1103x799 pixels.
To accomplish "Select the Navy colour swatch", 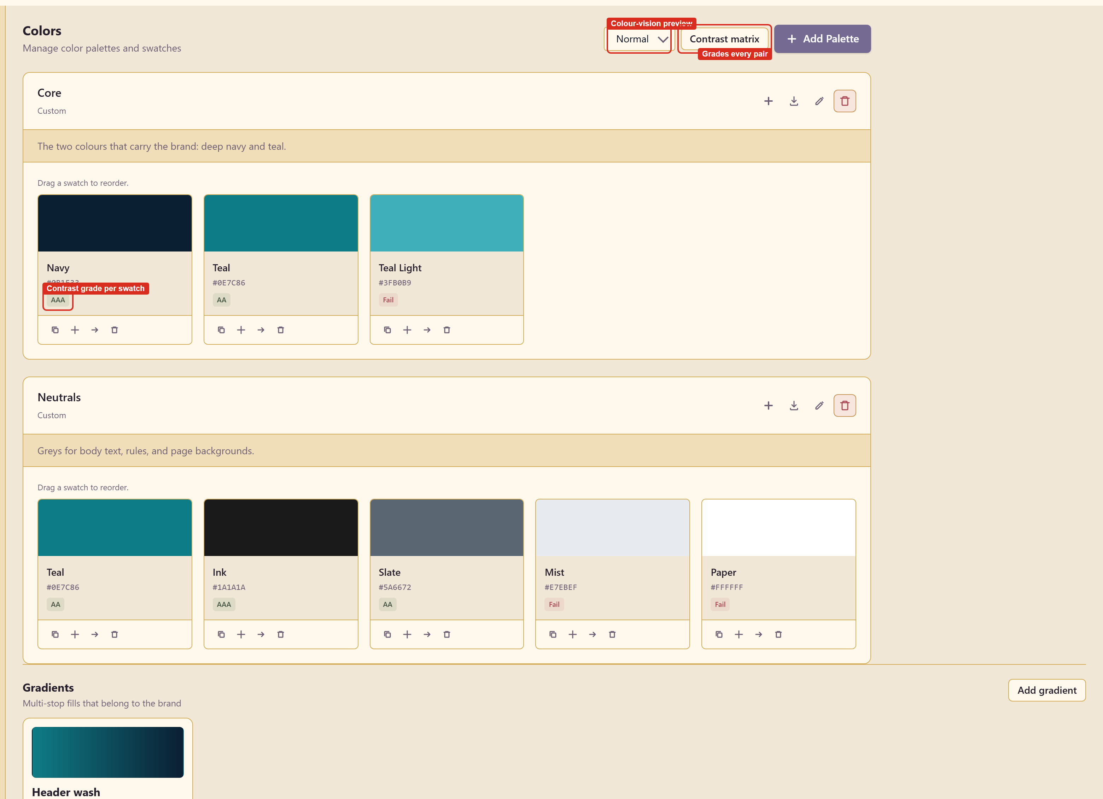I will click(x=115, y=223).
